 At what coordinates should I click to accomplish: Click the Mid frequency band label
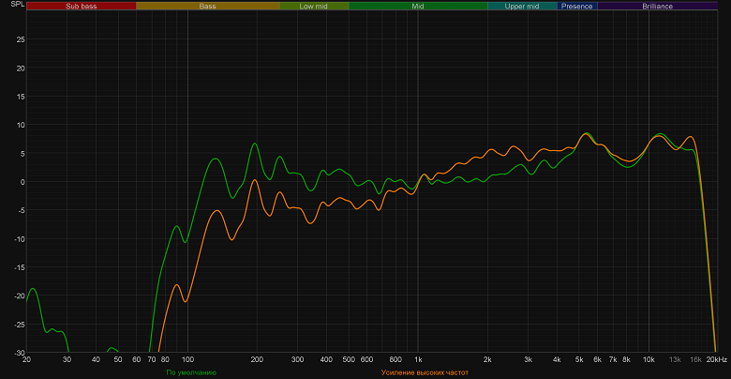[x=418, y=6]
